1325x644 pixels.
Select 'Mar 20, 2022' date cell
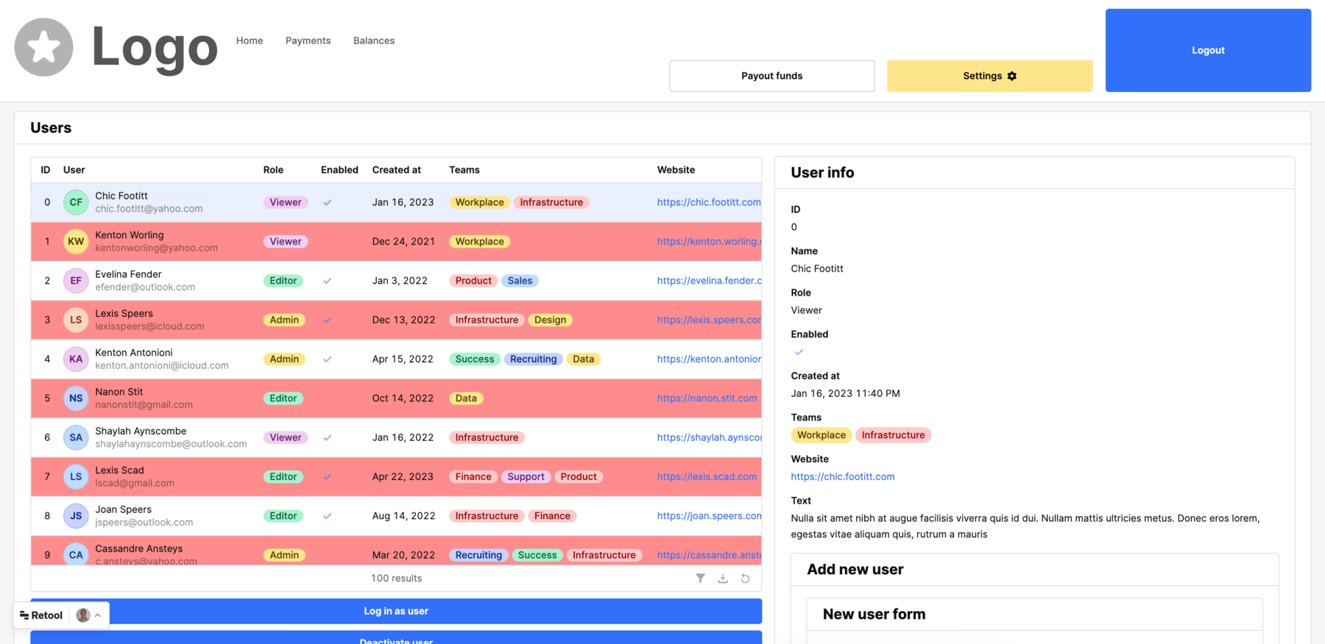tap(403, 555)
